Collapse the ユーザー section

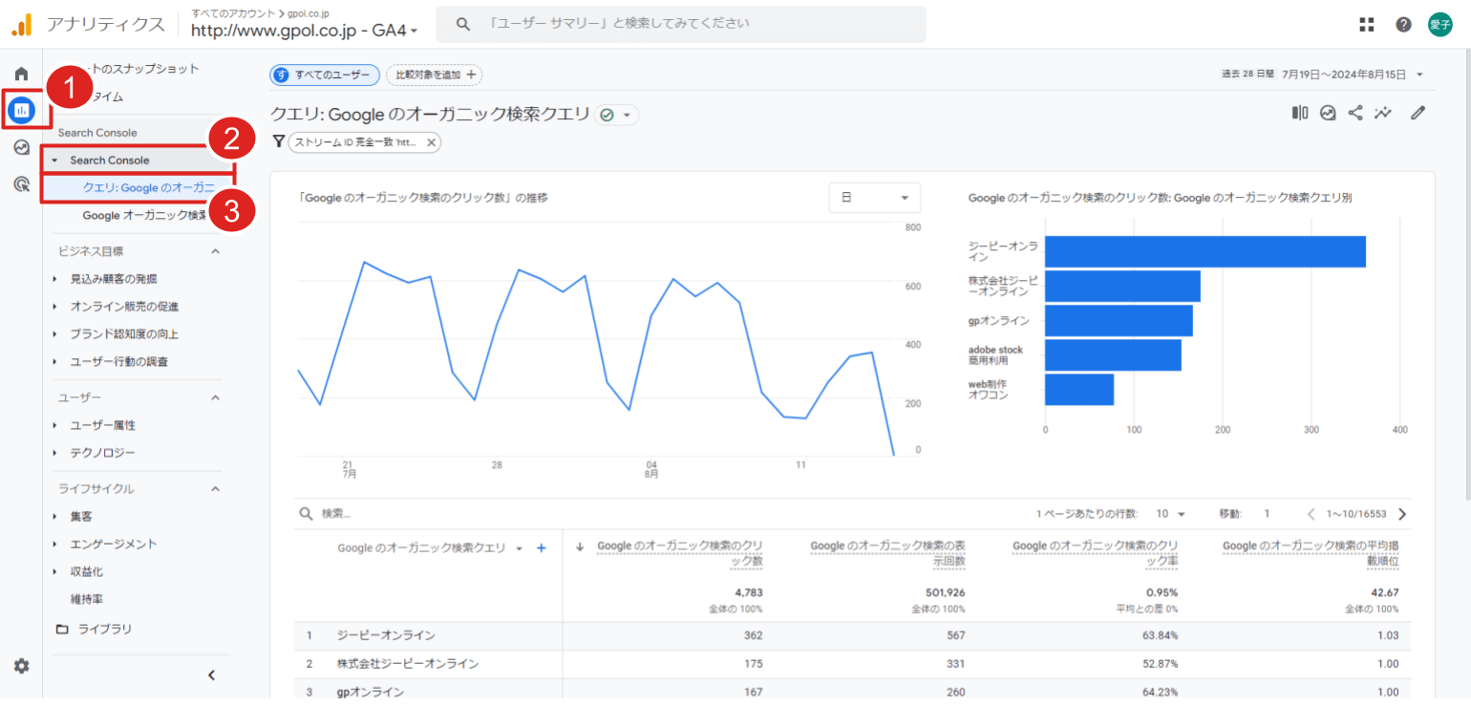[x=215, y=396]
